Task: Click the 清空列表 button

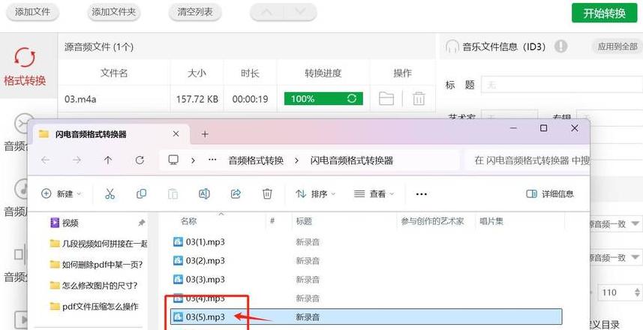Action: point(195,12)
